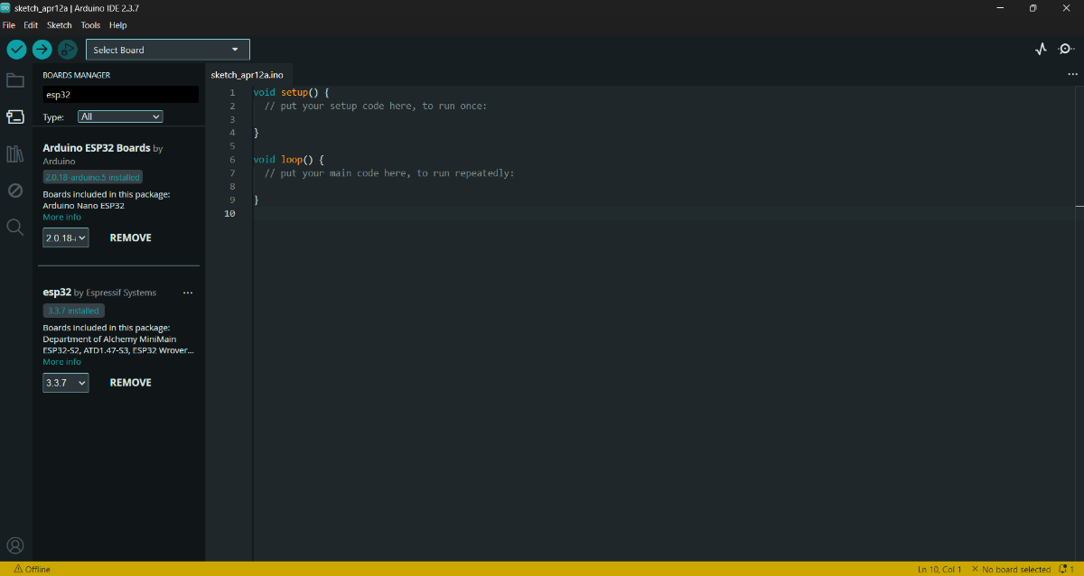
Task: Open notifications bell in status bar
Action: pyautogui.click(x=1065, y=570)
